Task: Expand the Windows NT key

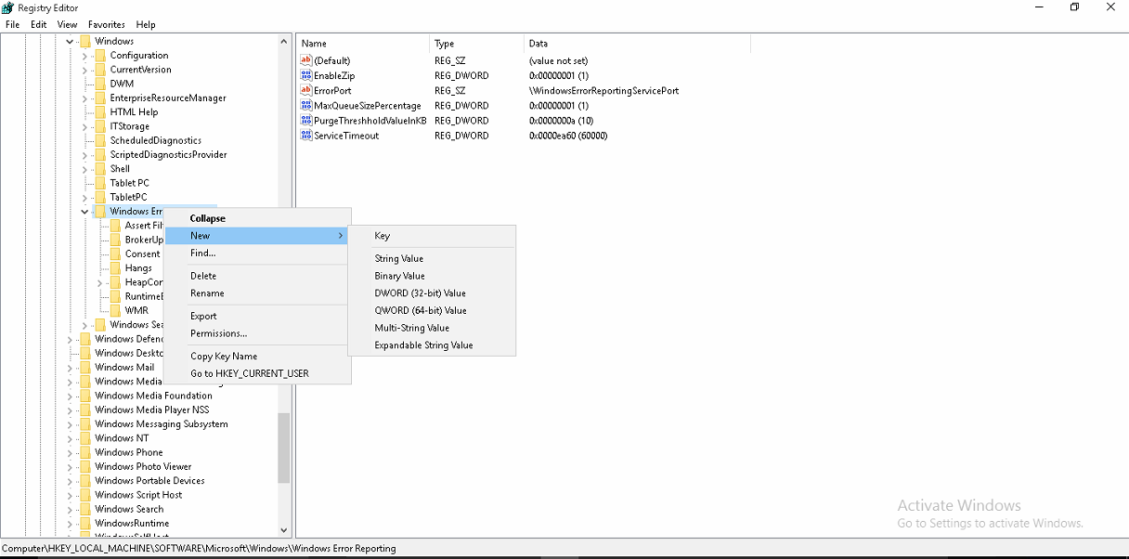Action: [70, 437]
